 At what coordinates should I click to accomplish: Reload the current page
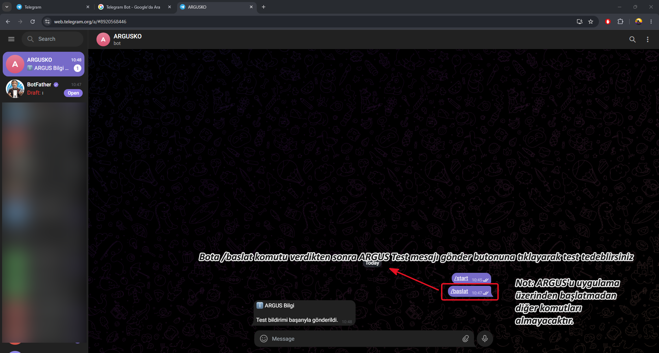[x=33, y=22]
